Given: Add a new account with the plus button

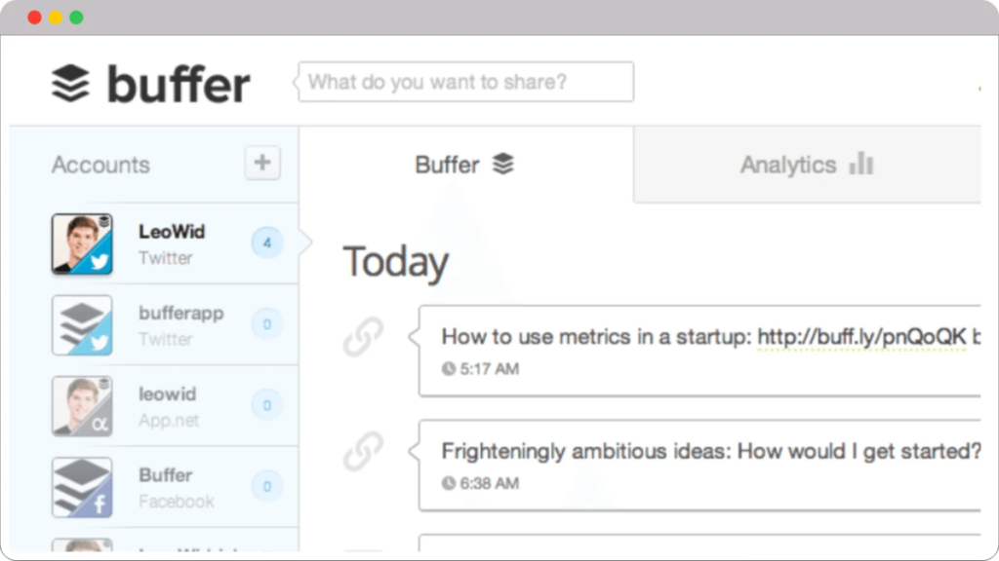Looking at the screenshot, I should [x=261, y=163].
